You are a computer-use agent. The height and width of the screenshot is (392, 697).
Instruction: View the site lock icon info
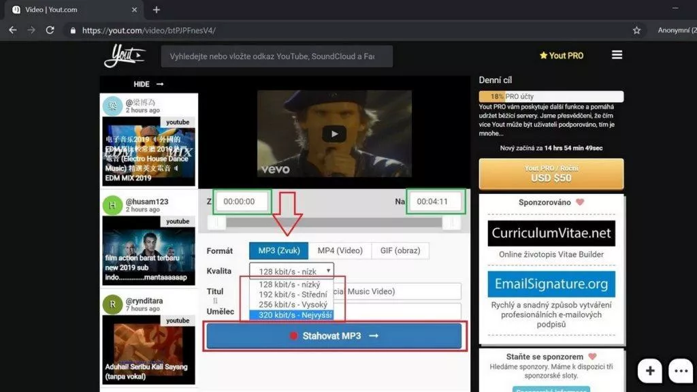[73, 31]
